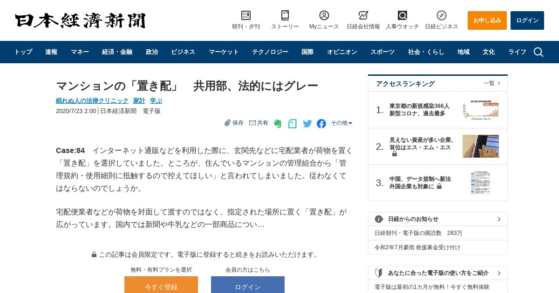Open ranking article 東京都の新規感染366人
Viewport: 559px width, 293px height.
point(420,110)
